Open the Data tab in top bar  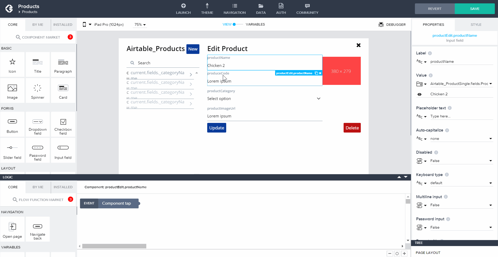click(261, 9)
